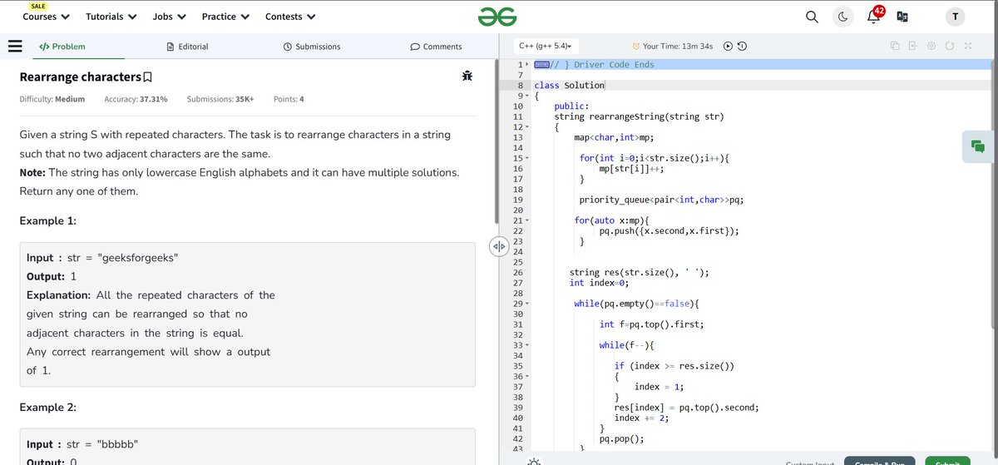Copy code using editor copy icon

click(x=896, y=47)
